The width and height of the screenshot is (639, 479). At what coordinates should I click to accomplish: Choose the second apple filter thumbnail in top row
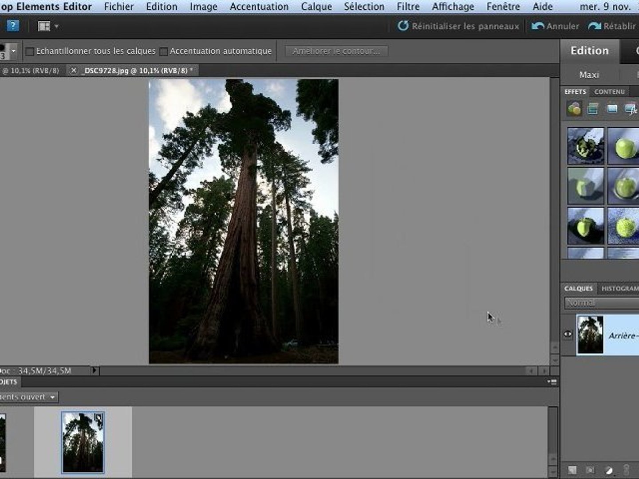pyautogui.click(x=623, y=145)
